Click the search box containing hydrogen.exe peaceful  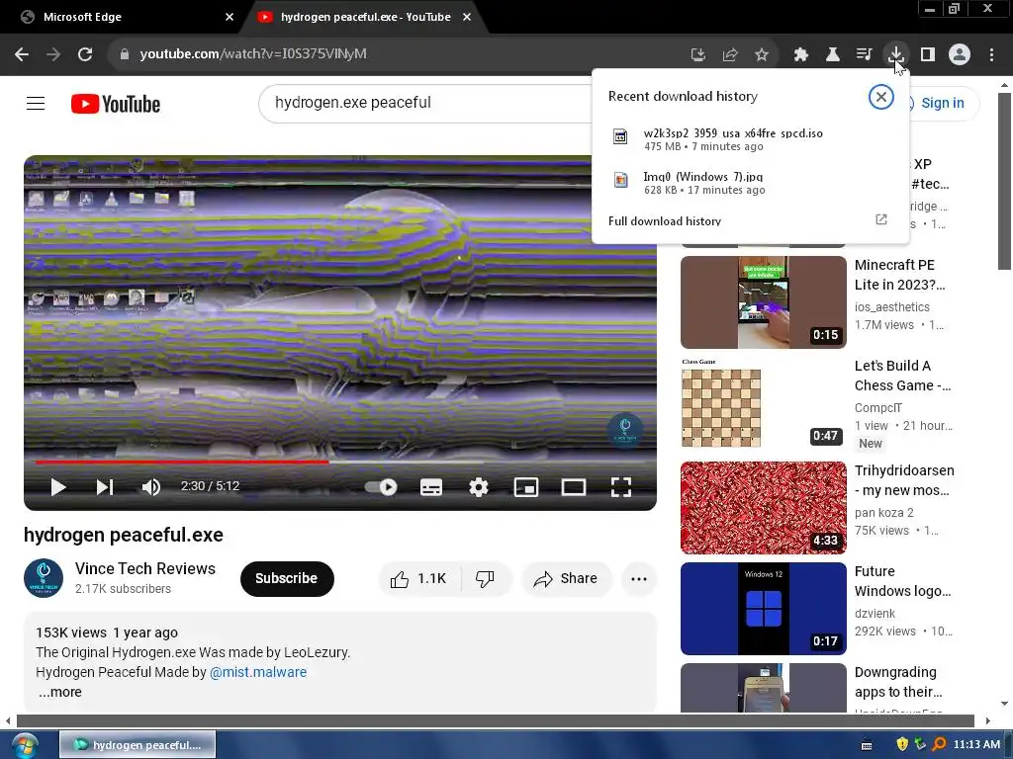pyautogui.click(x=426, y=103)
